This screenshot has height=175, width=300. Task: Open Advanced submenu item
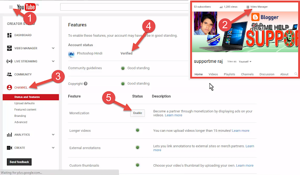tap(21, 122)
